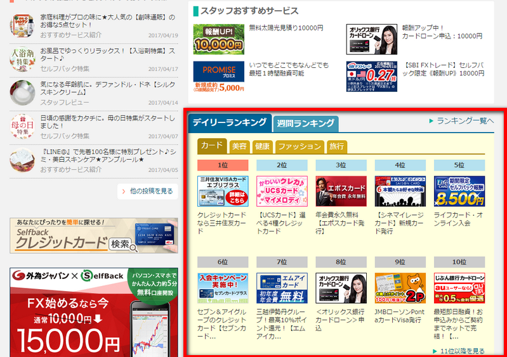Select the ファッション category tab
The image size is (507, 357).
[x=300, y=146]
